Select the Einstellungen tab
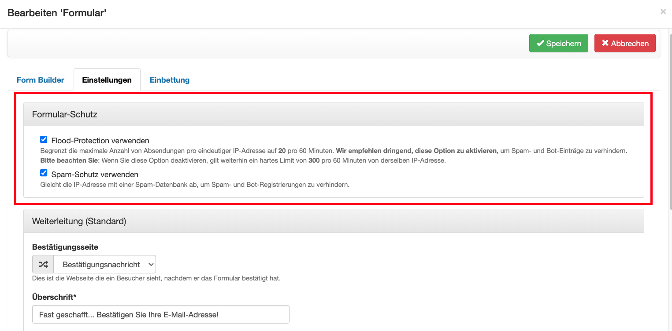 tap(107, 80)
